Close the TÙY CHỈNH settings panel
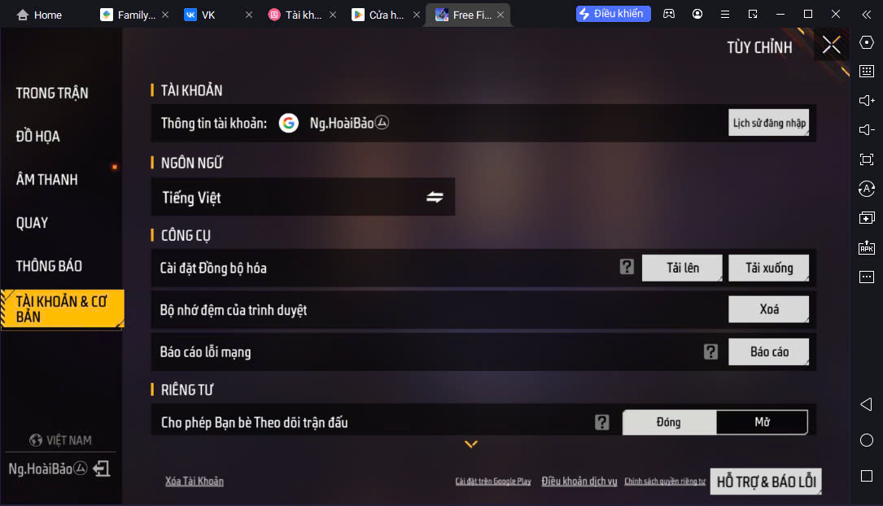 (x=831, y=45)
